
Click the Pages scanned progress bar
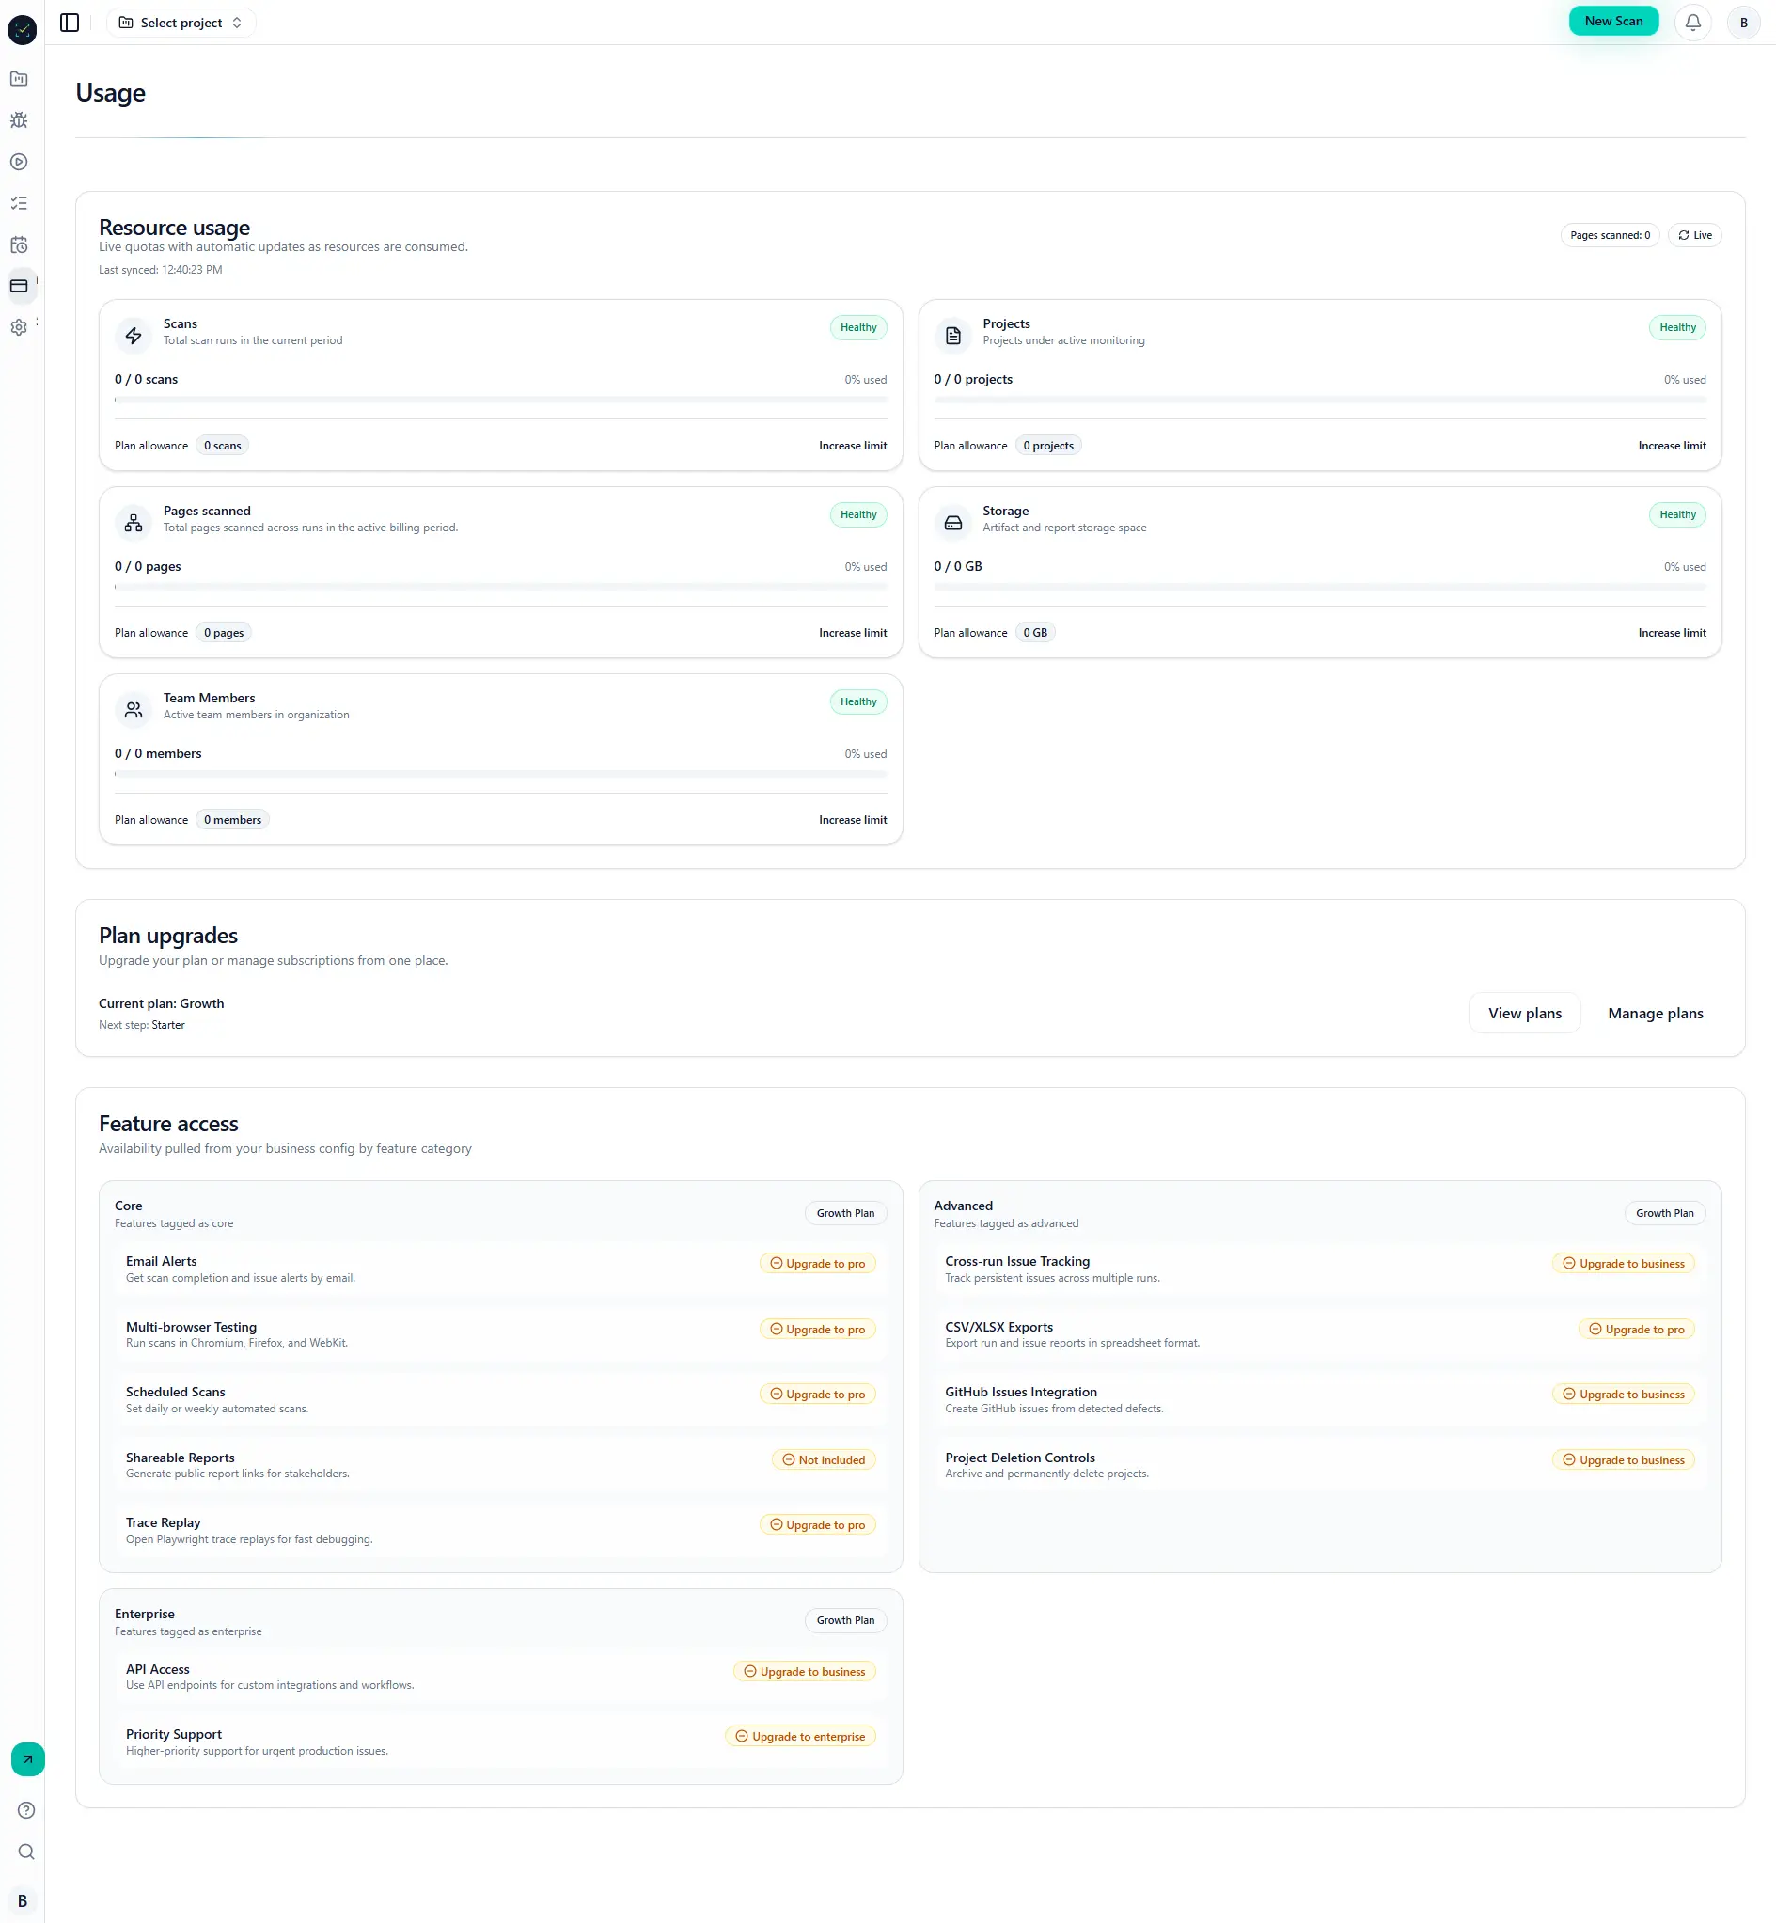500,586
